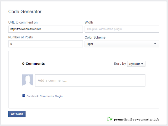This screenshot has height=126, width=168.
Task: Click the 0 Comments count text
Action: (33, 64)
